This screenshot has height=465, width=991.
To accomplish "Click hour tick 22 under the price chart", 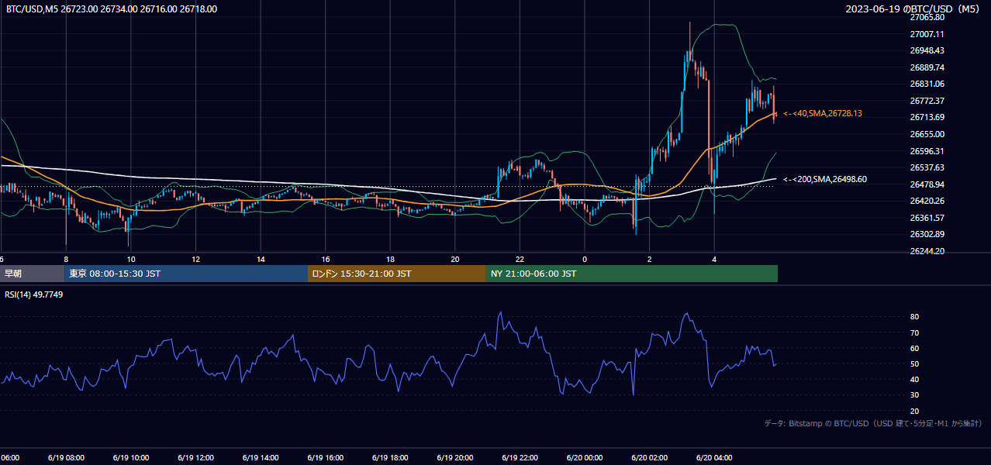I will (x=520, y=260).
